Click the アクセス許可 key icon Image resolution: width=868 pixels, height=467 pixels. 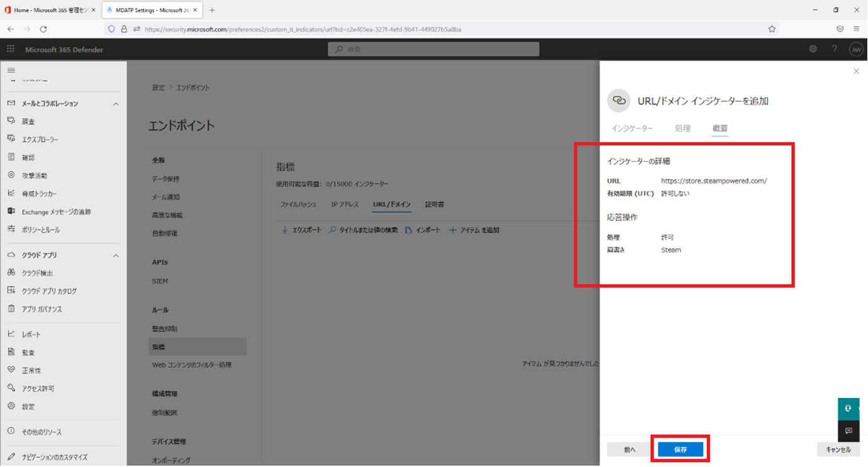coord(11,389)
